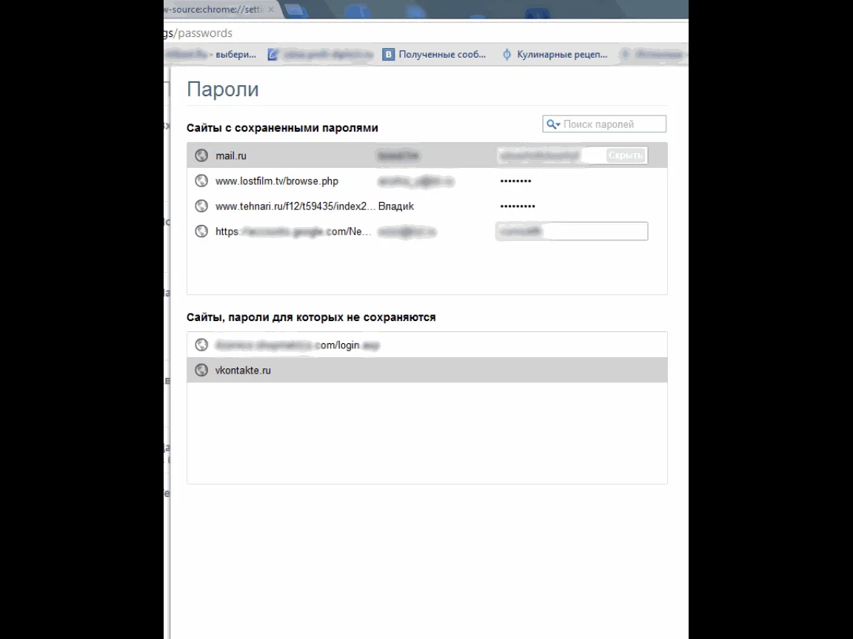Screen dimensions: 853x639
Task: Click the globe icon beside www.lostfilm.tv/browse.php
Action: [x=201, y=180]
